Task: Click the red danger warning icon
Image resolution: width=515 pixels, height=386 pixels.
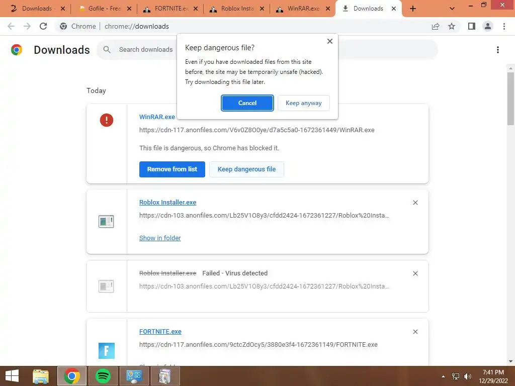Action: (107, 120)
